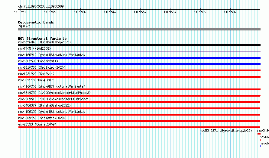
Task: Select the thin red nsv831110 variant line
Action: pyautogui.click(x=139, y=83)
